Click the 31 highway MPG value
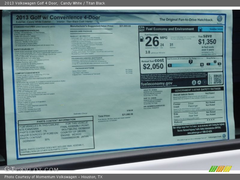The height and width of the screenshot is (180, 240). pyautogui.click(x=171, y=45)
